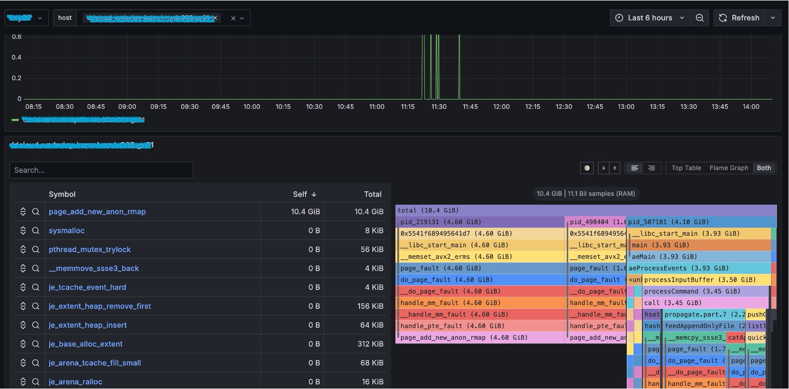Click the sandwich icon for je_base_alloc_extent
Screen dimensions: 789x389
coord(23,344)
